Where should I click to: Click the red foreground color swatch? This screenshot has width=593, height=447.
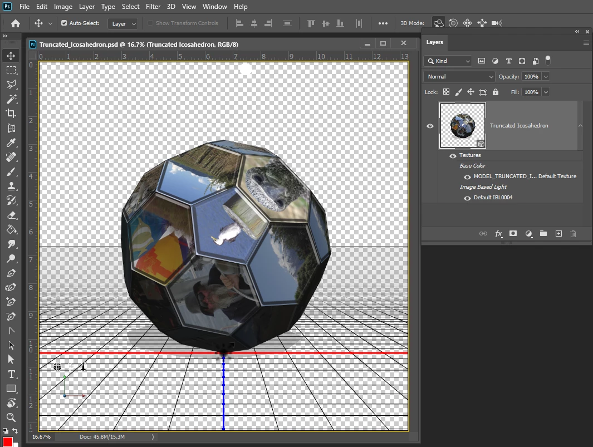pos(8,441)
